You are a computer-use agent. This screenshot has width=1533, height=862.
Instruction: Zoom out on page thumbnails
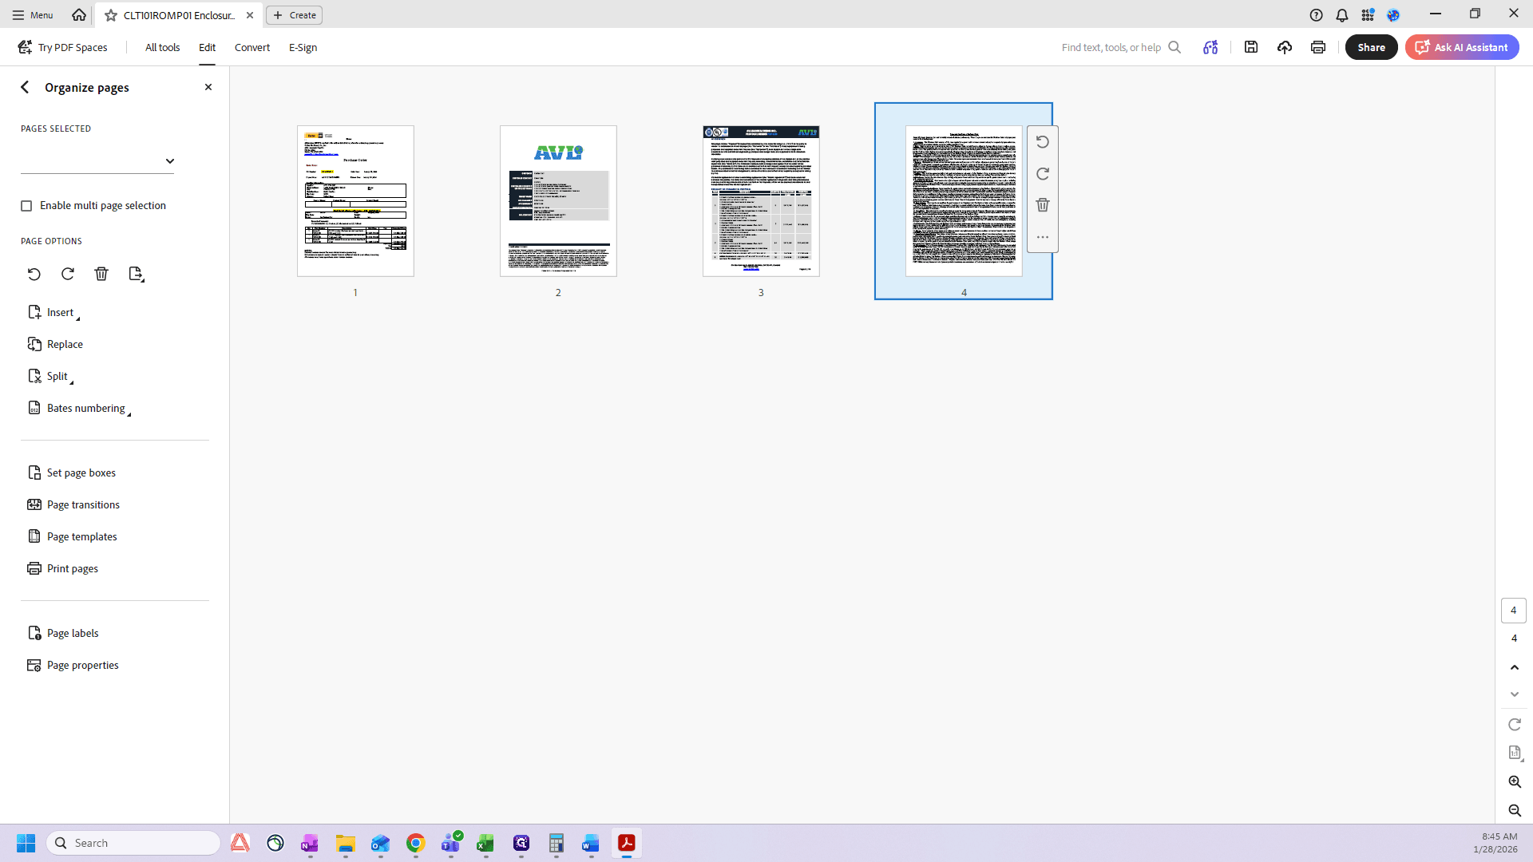coord(1515,811)
